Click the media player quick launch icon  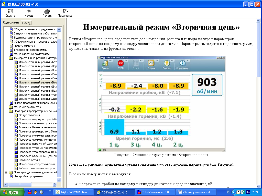(x=41, y=192)
